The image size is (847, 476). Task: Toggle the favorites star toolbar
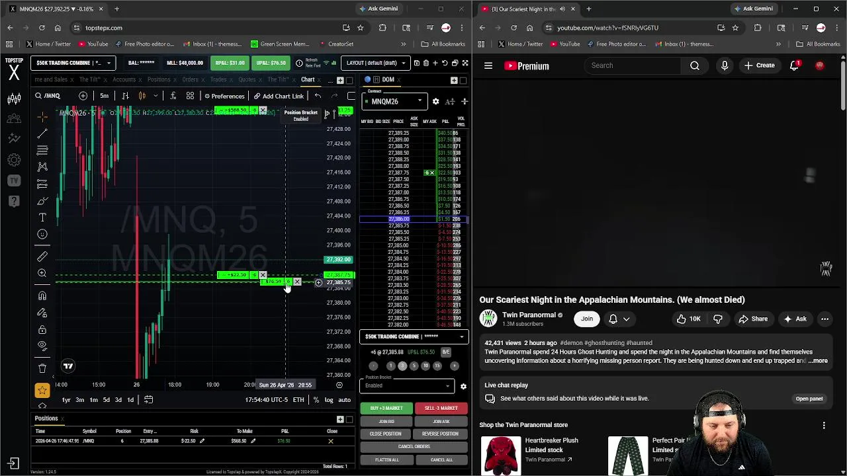(42, 390)
